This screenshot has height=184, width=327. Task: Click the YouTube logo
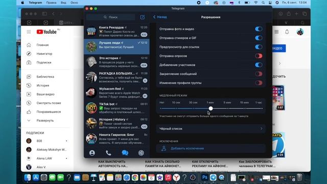[46, 32]
